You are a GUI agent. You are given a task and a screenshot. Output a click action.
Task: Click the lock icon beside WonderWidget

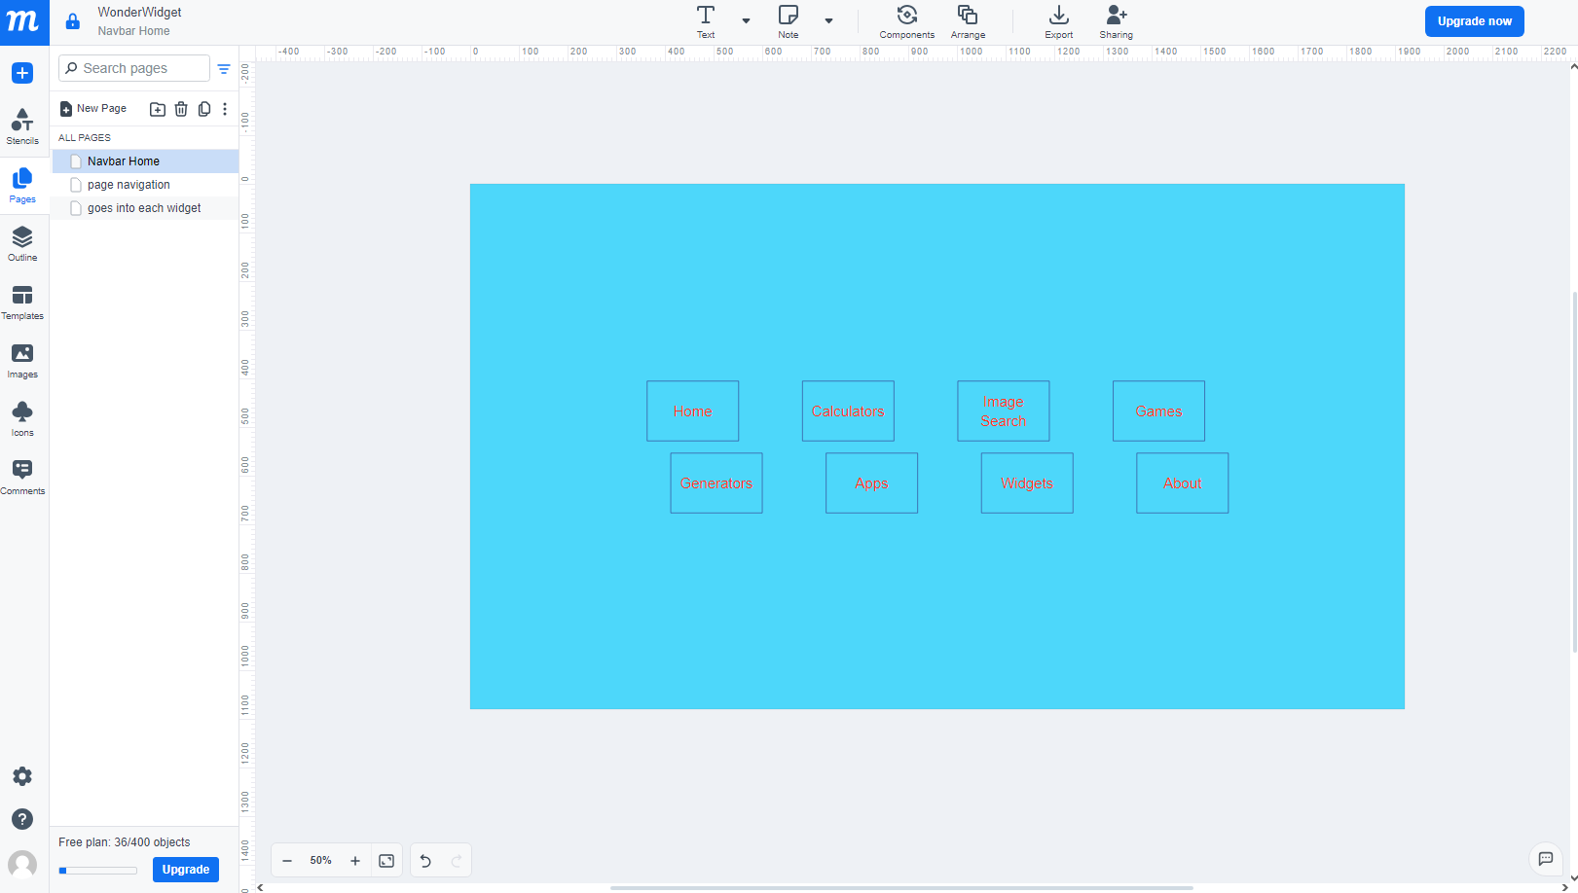tap(73, 21)
